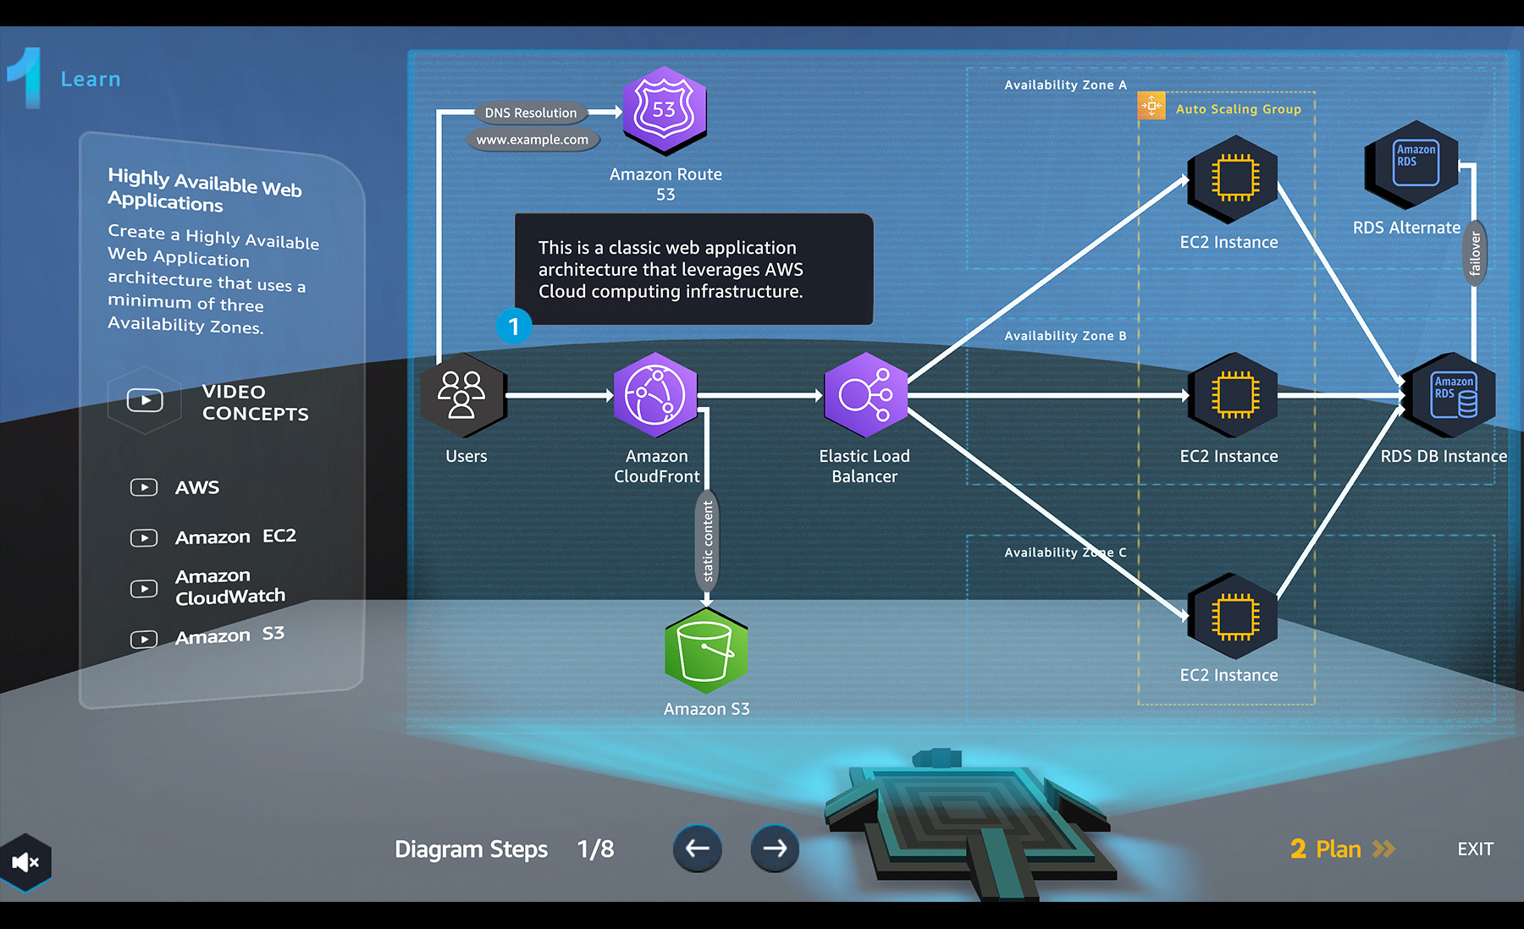
Task: Click the Amazon Route 53 icon
Action: [665, 110]
